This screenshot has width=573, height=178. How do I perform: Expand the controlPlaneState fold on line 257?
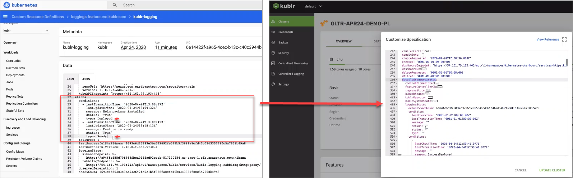pos(397,83)
